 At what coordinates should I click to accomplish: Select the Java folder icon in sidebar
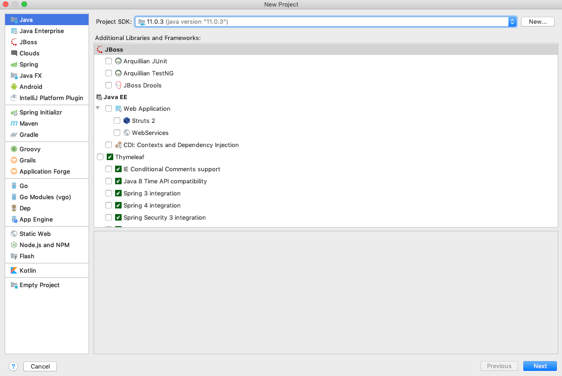(x=14, y=20)
